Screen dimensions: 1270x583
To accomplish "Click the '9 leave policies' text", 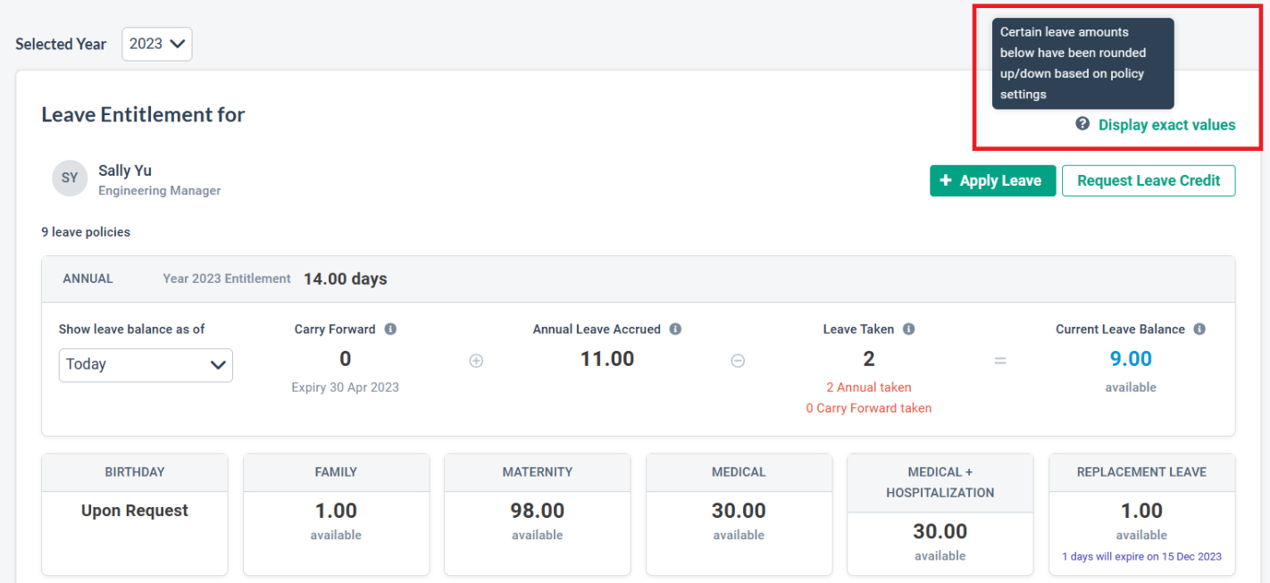I will (x=86, y=232).
